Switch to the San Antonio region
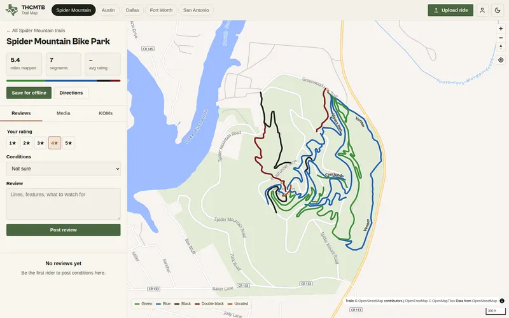This screenshot has height=318, width=509. pos(196,10)
